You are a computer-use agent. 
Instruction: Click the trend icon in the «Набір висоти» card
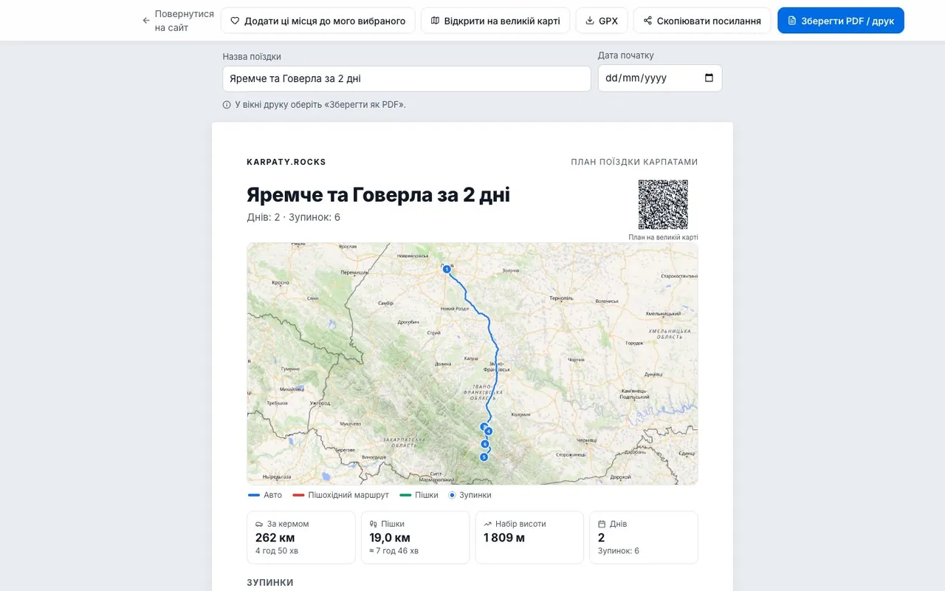click(x=488, y=524)
